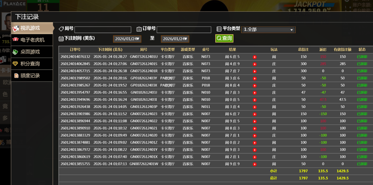Switch to 电子老虎机 tab
Viewport: 373px width, 185px height.
32,40
